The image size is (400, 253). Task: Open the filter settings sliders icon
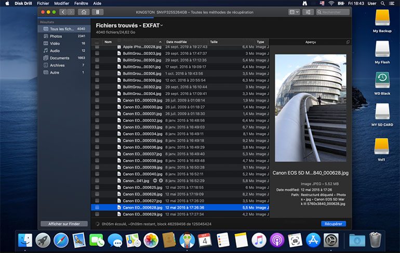click(x=308, y=11)
